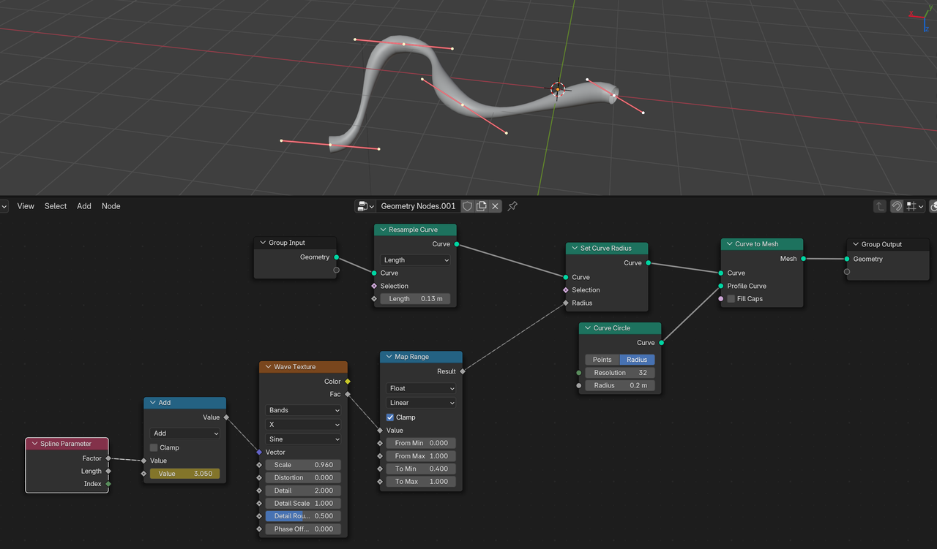Toggle the node editor snapping magnet icon
Image resolution: width=937 pixels, height=549 pixels.
tap(897, 206)
